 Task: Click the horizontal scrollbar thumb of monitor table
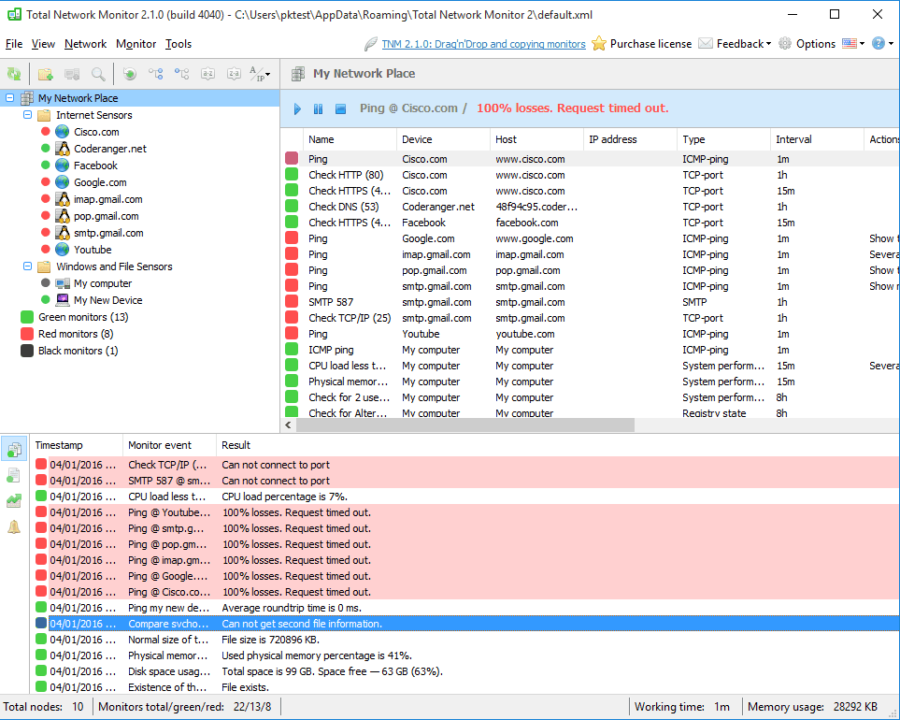[x=464, y=425]
